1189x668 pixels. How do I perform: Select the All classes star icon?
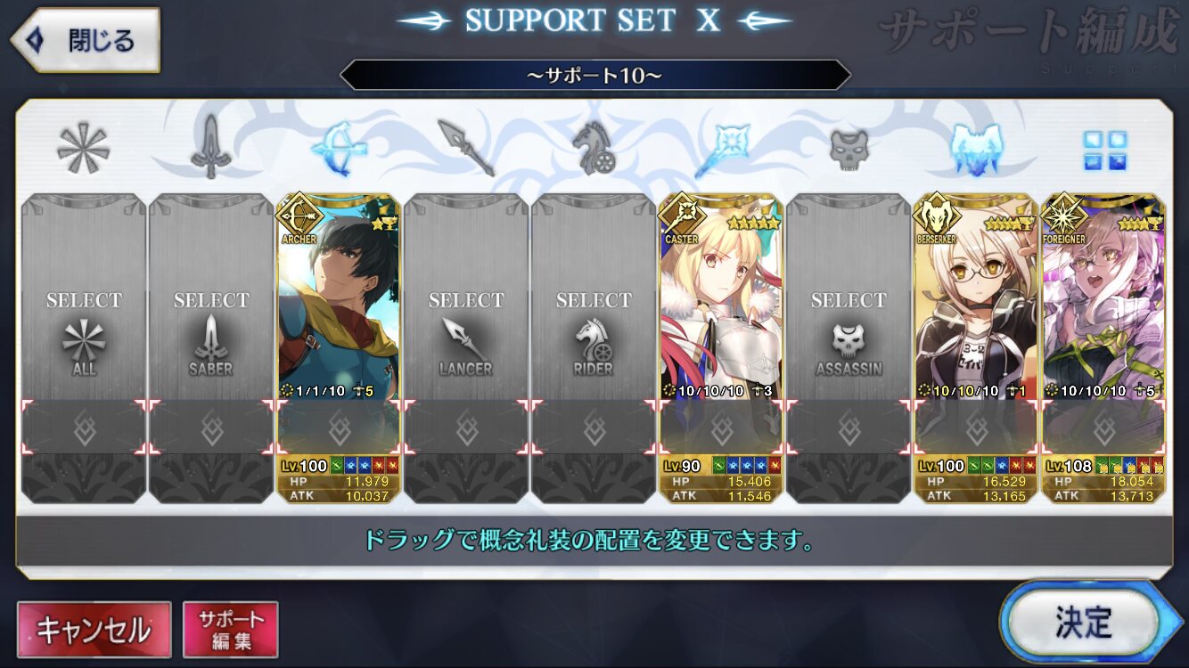tap(83, 149)
